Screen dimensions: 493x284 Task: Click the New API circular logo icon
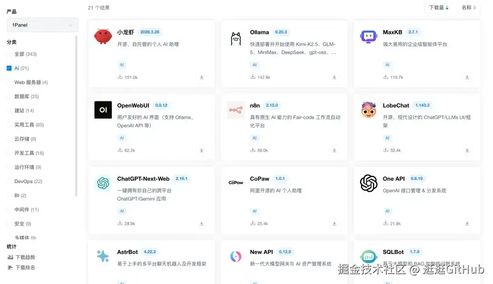tap(236, 256)
